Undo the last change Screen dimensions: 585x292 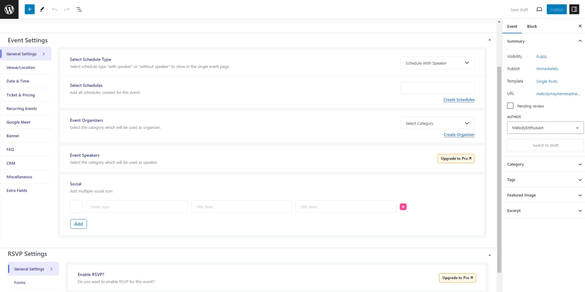54,9
